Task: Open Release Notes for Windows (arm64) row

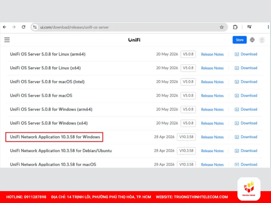Action: pos(212,110)
